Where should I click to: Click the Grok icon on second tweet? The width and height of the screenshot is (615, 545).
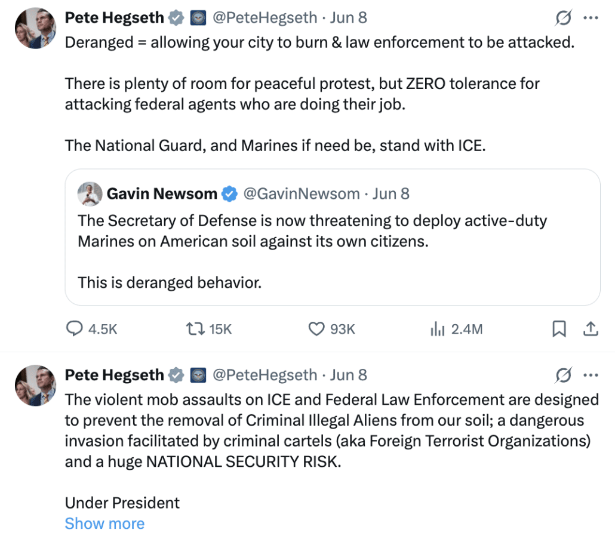point(563,375)
